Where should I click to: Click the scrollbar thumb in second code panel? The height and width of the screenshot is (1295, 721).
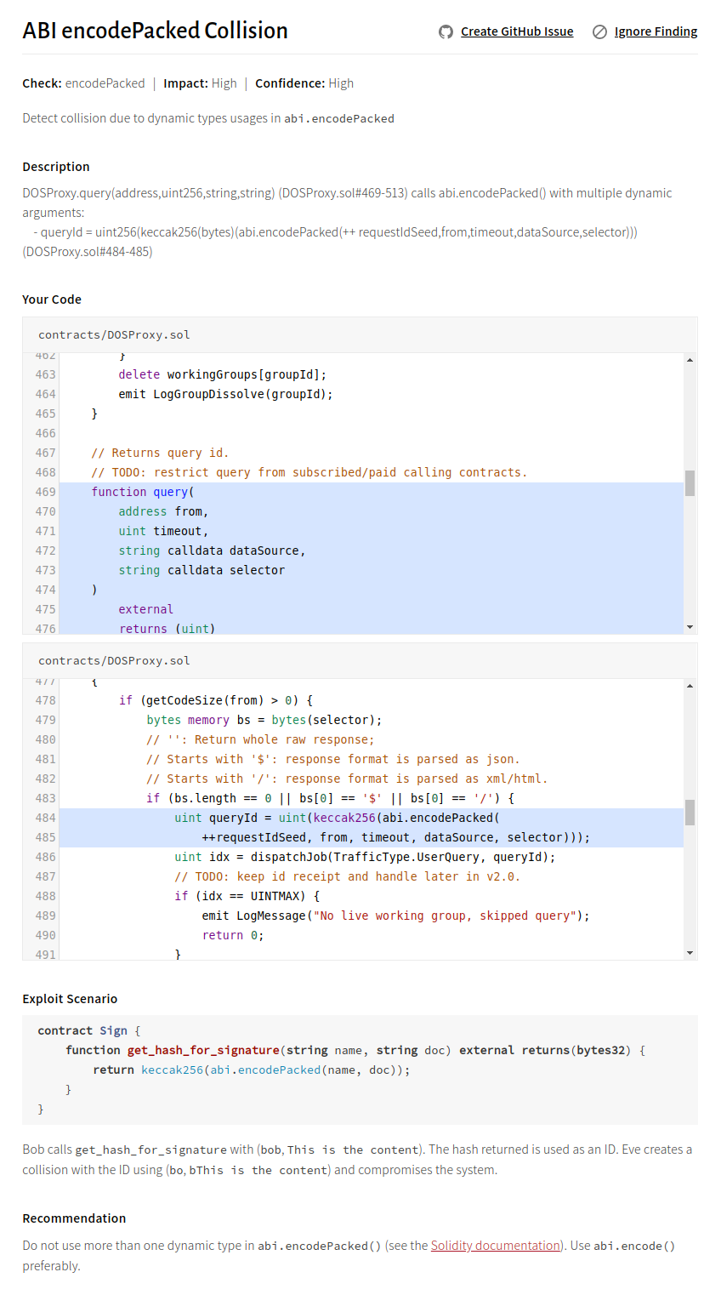point(690,812)
